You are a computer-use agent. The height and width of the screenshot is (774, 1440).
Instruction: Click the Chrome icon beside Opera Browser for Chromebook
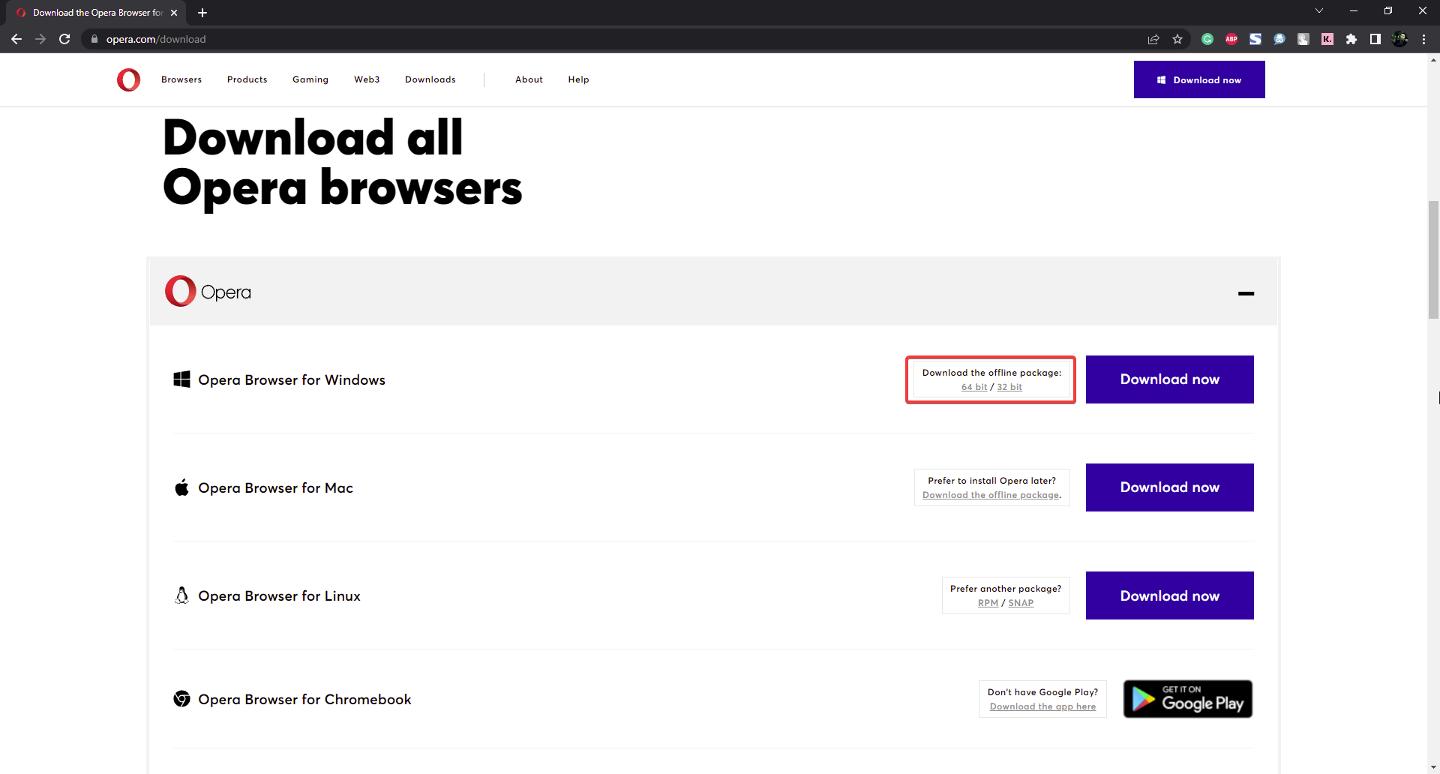point(181,699)
